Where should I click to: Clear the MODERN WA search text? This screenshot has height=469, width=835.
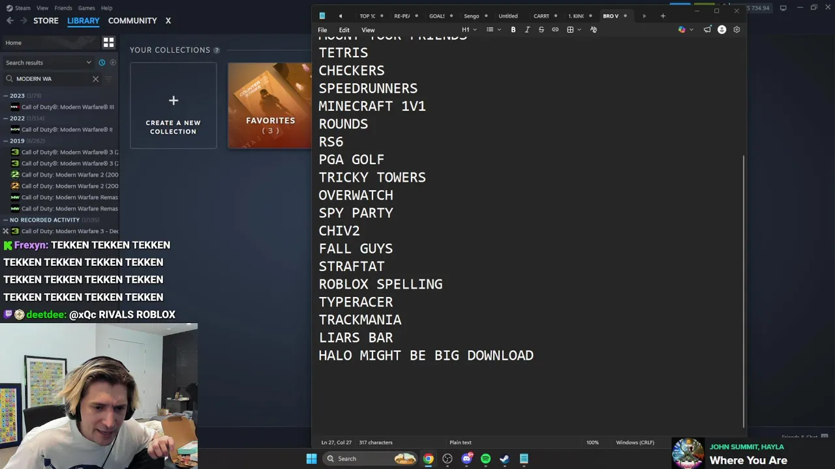(95, 79)
